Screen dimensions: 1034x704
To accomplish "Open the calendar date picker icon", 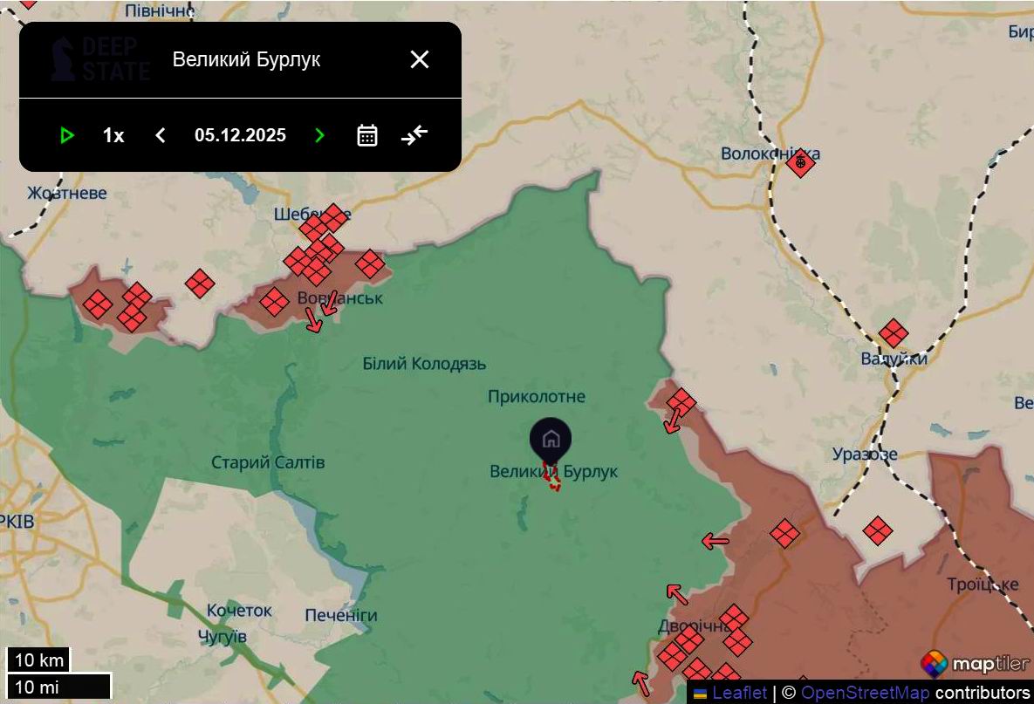I will pos(366,134).
